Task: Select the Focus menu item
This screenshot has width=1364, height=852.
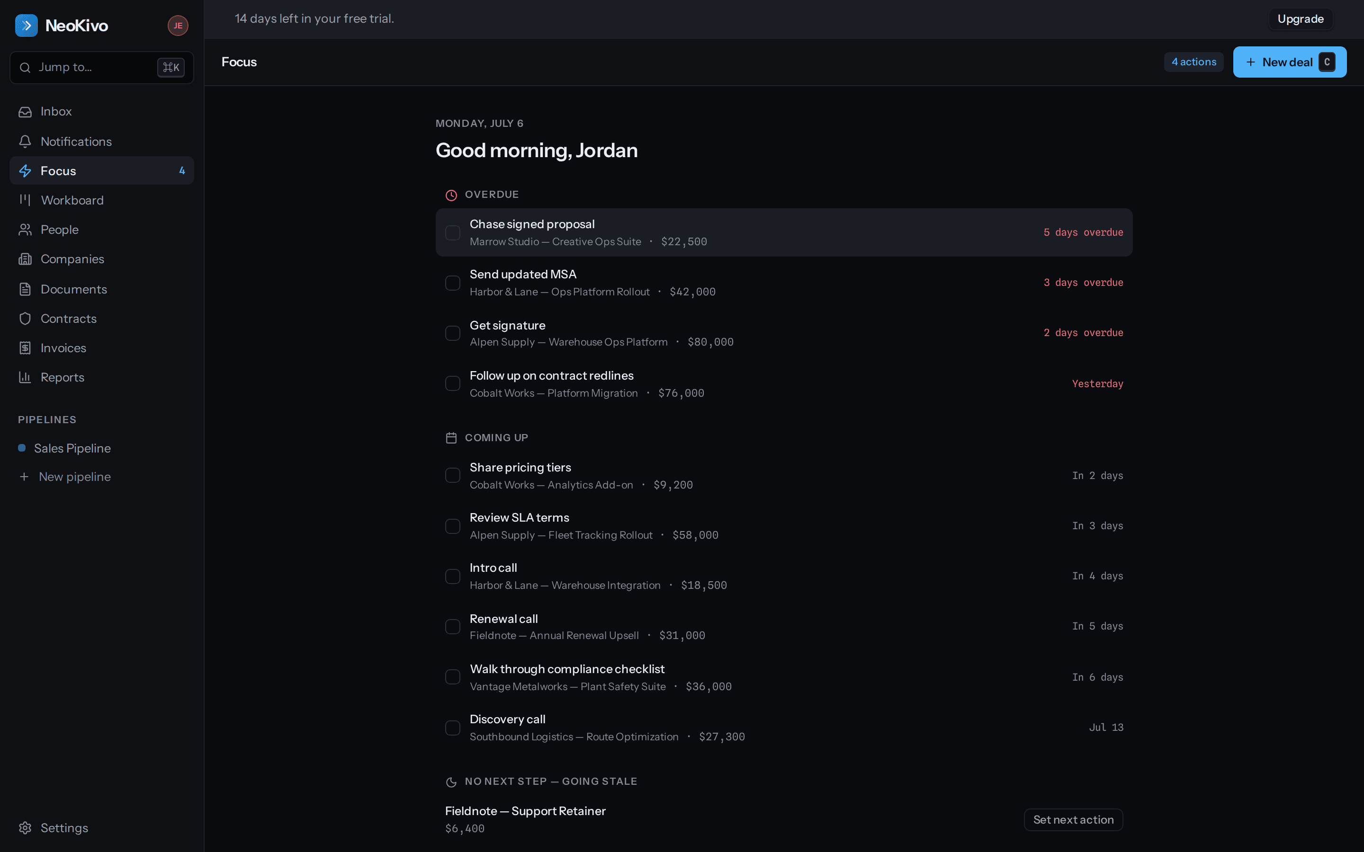Action: [x=102, y=171]
